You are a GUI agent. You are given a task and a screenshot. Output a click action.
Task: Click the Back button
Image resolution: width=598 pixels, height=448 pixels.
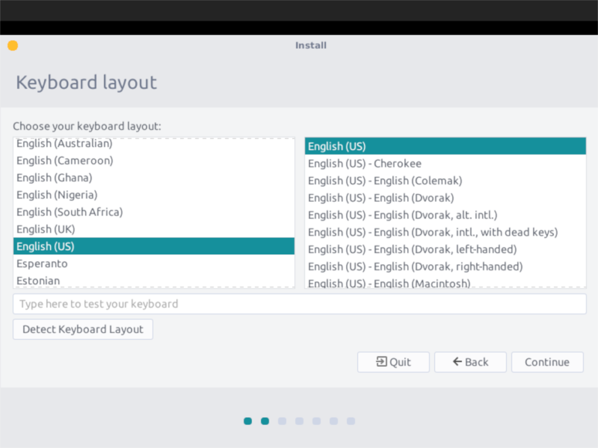pyautogui.click(x=470, y=362)
